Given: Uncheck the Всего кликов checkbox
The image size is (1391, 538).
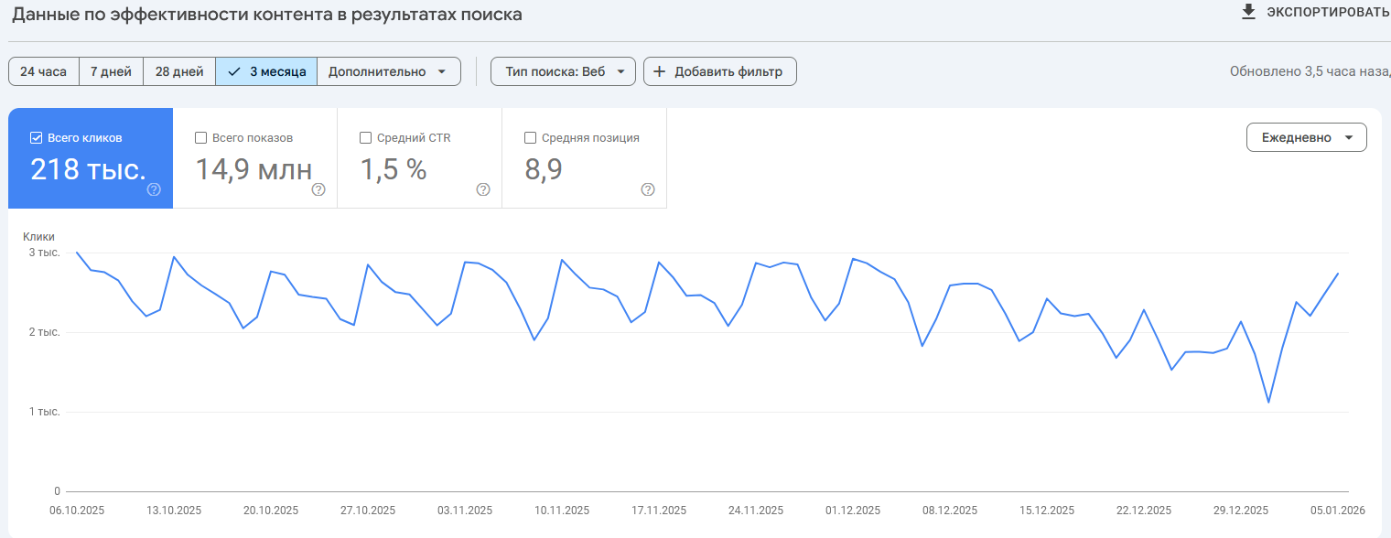Looking at the screenshot, I should click(x=37, y=138).
